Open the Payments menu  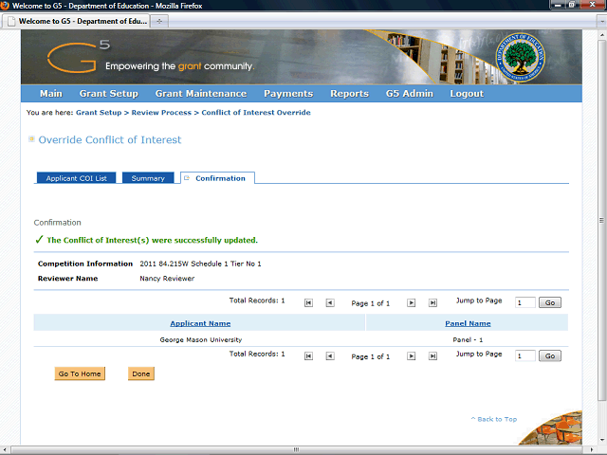pyautogui.click(x=288, y=94)
